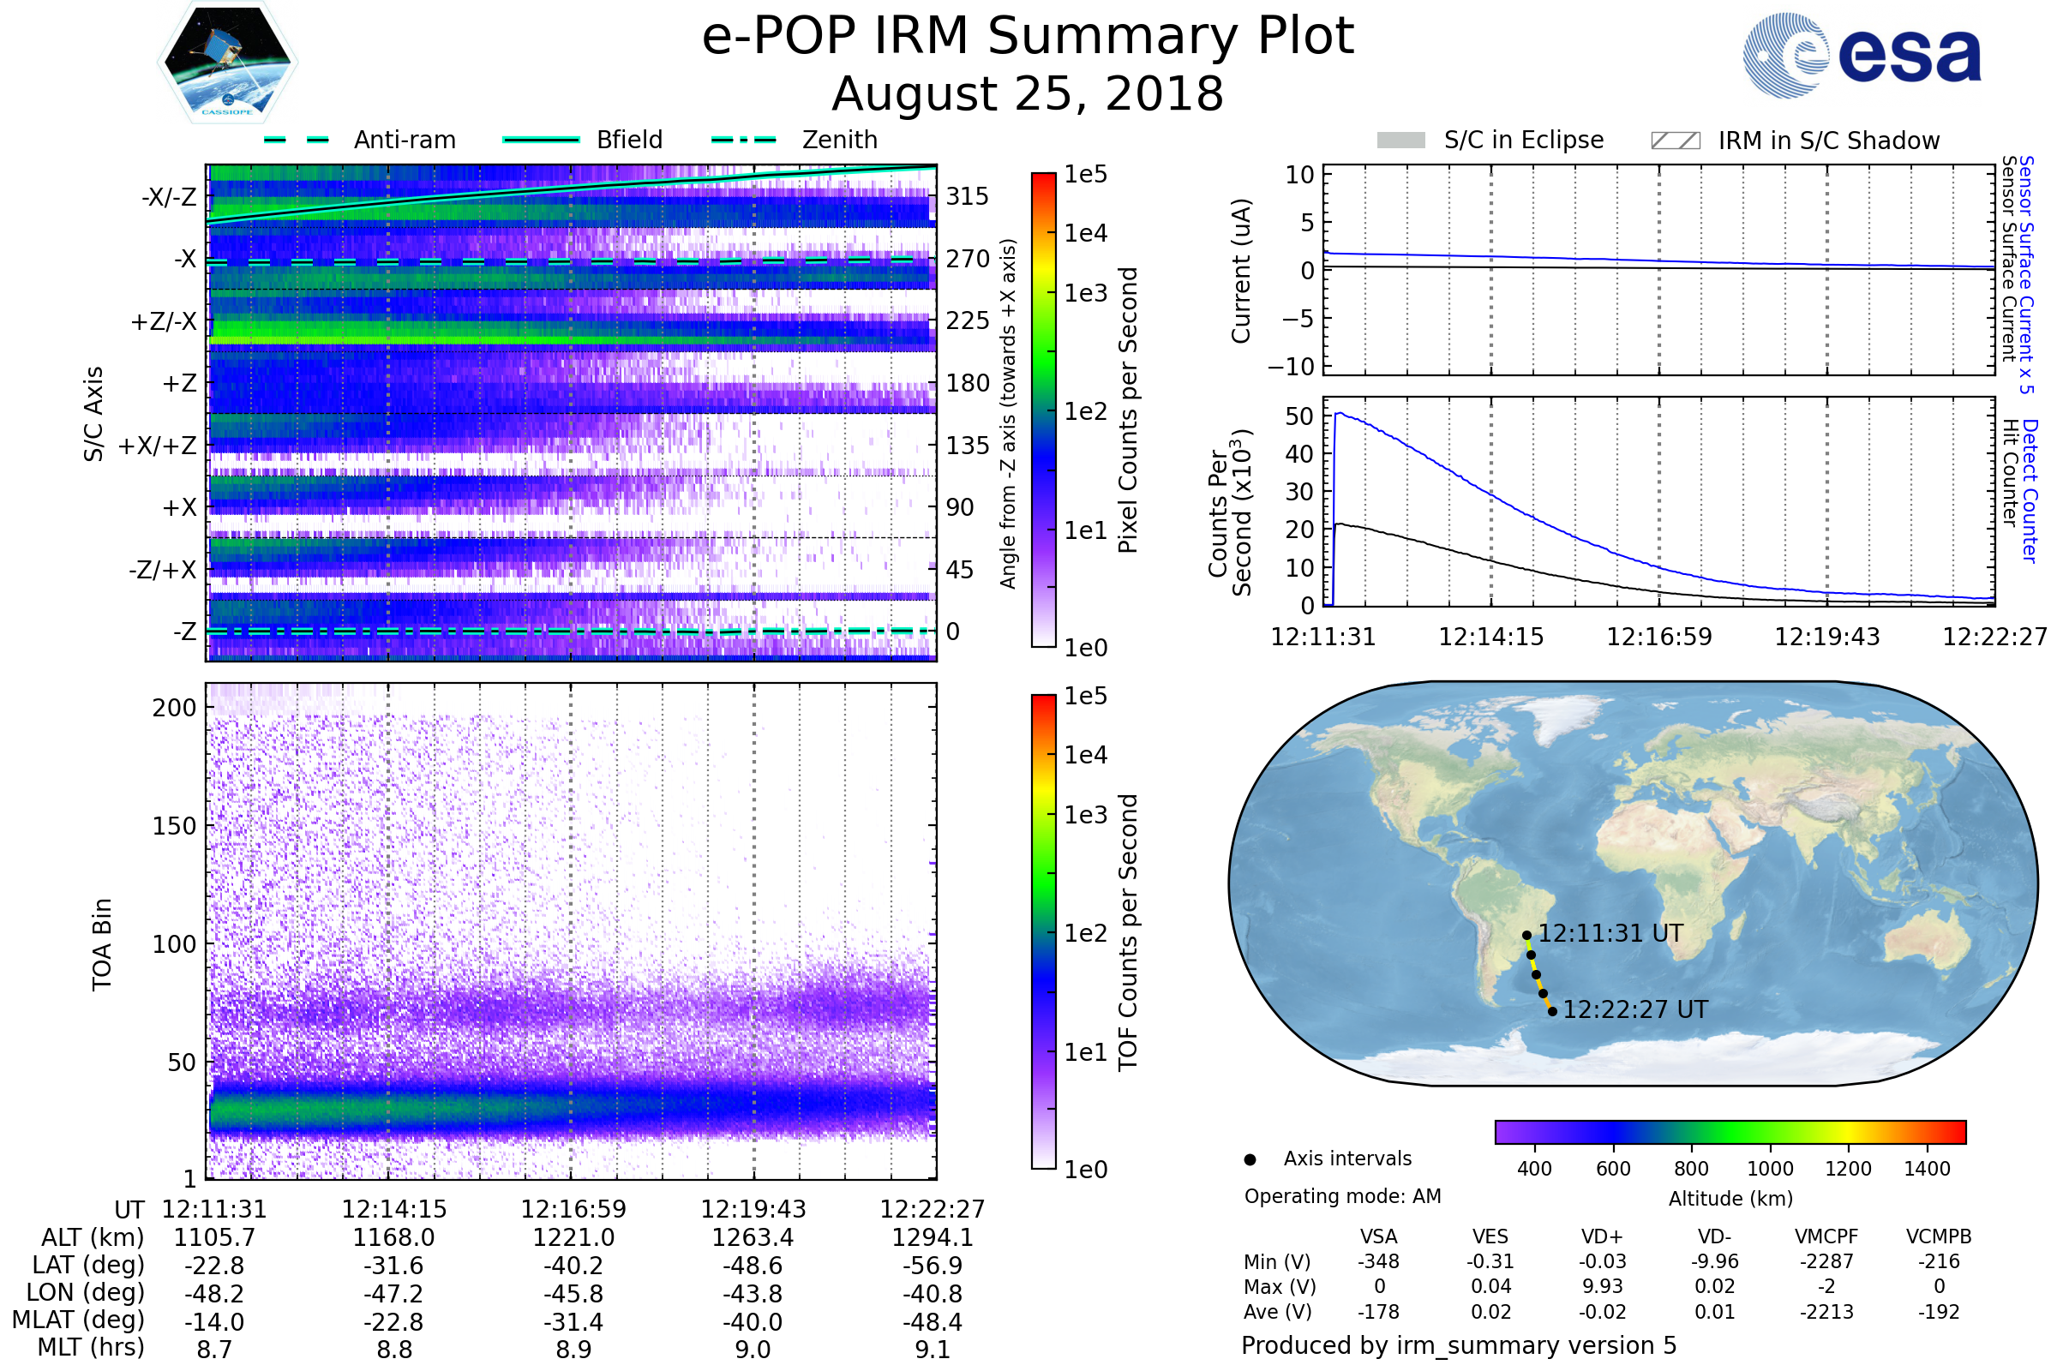Click the S/C in Eclipse gray swatch
This screenshot has width=2057, height=1371.
tap(1400, 141)
